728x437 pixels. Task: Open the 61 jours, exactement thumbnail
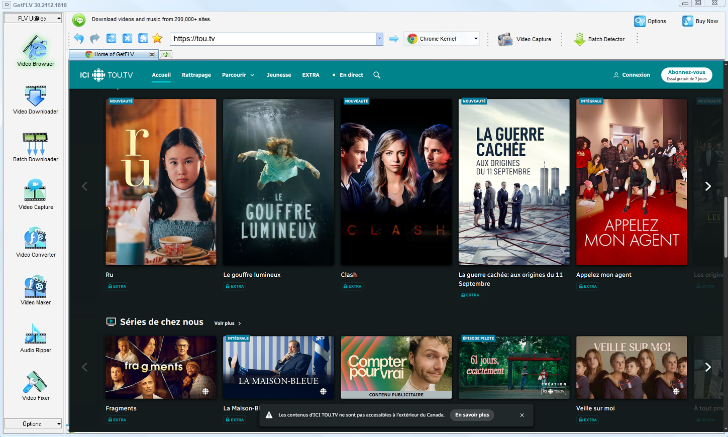[x=514, y=367]
